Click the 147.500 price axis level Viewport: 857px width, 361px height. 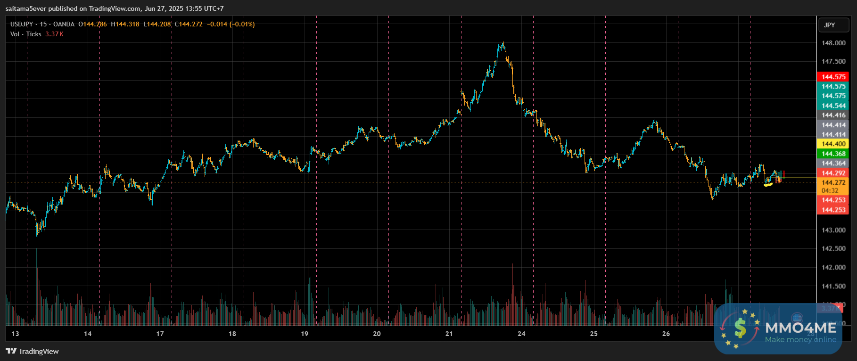[x=833, y=61]
